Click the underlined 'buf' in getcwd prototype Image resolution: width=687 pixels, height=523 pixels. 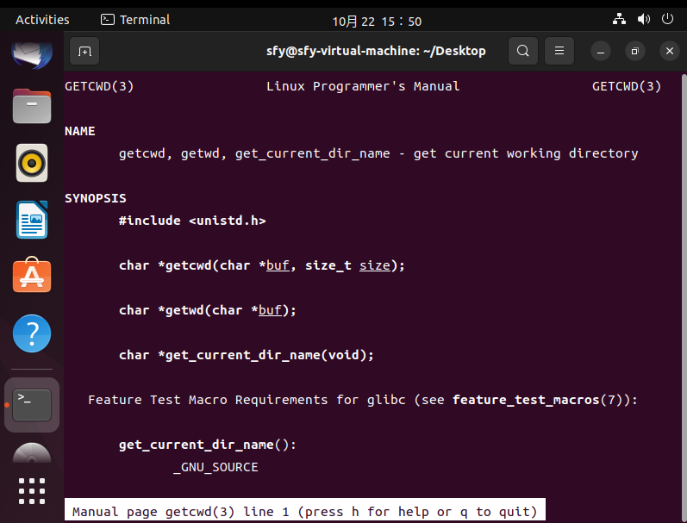pos(278,265)
